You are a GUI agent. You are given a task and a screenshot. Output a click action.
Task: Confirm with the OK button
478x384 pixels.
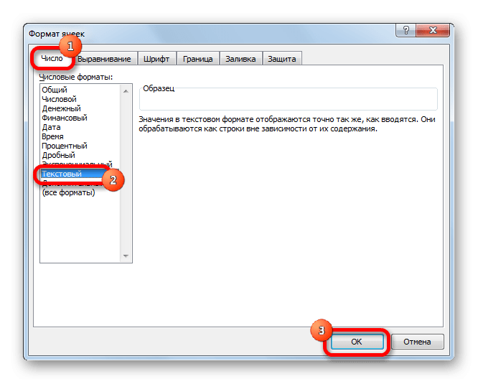(357, 342)
